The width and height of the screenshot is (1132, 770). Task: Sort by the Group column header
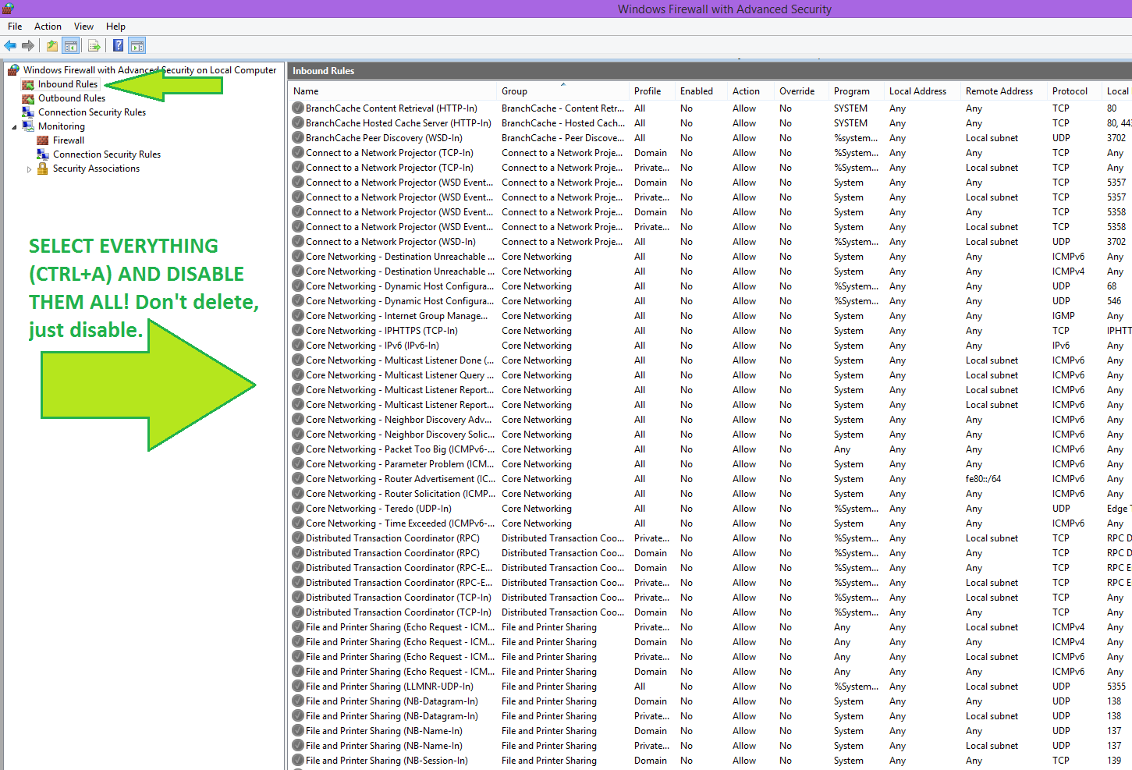(x=562, y=91)
